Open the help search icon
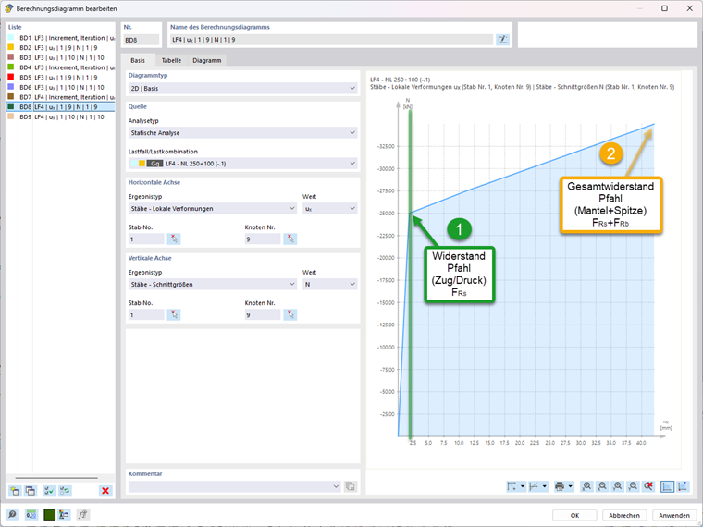 tap(12, 514)
